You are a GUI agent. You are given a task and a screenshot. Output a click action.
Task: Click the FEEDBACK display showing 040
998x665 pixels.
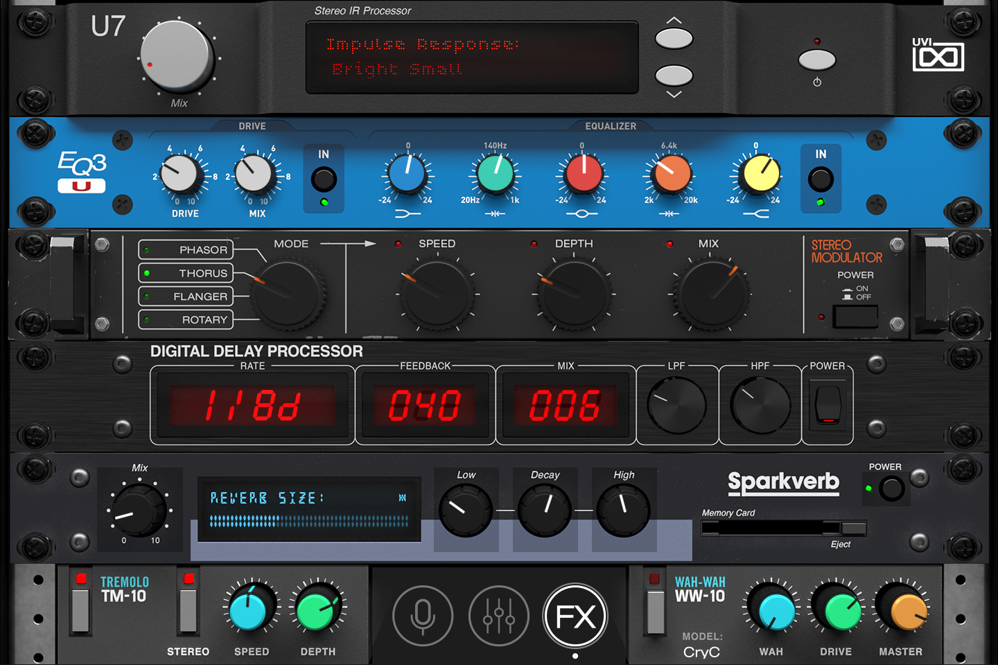[426, 404]
